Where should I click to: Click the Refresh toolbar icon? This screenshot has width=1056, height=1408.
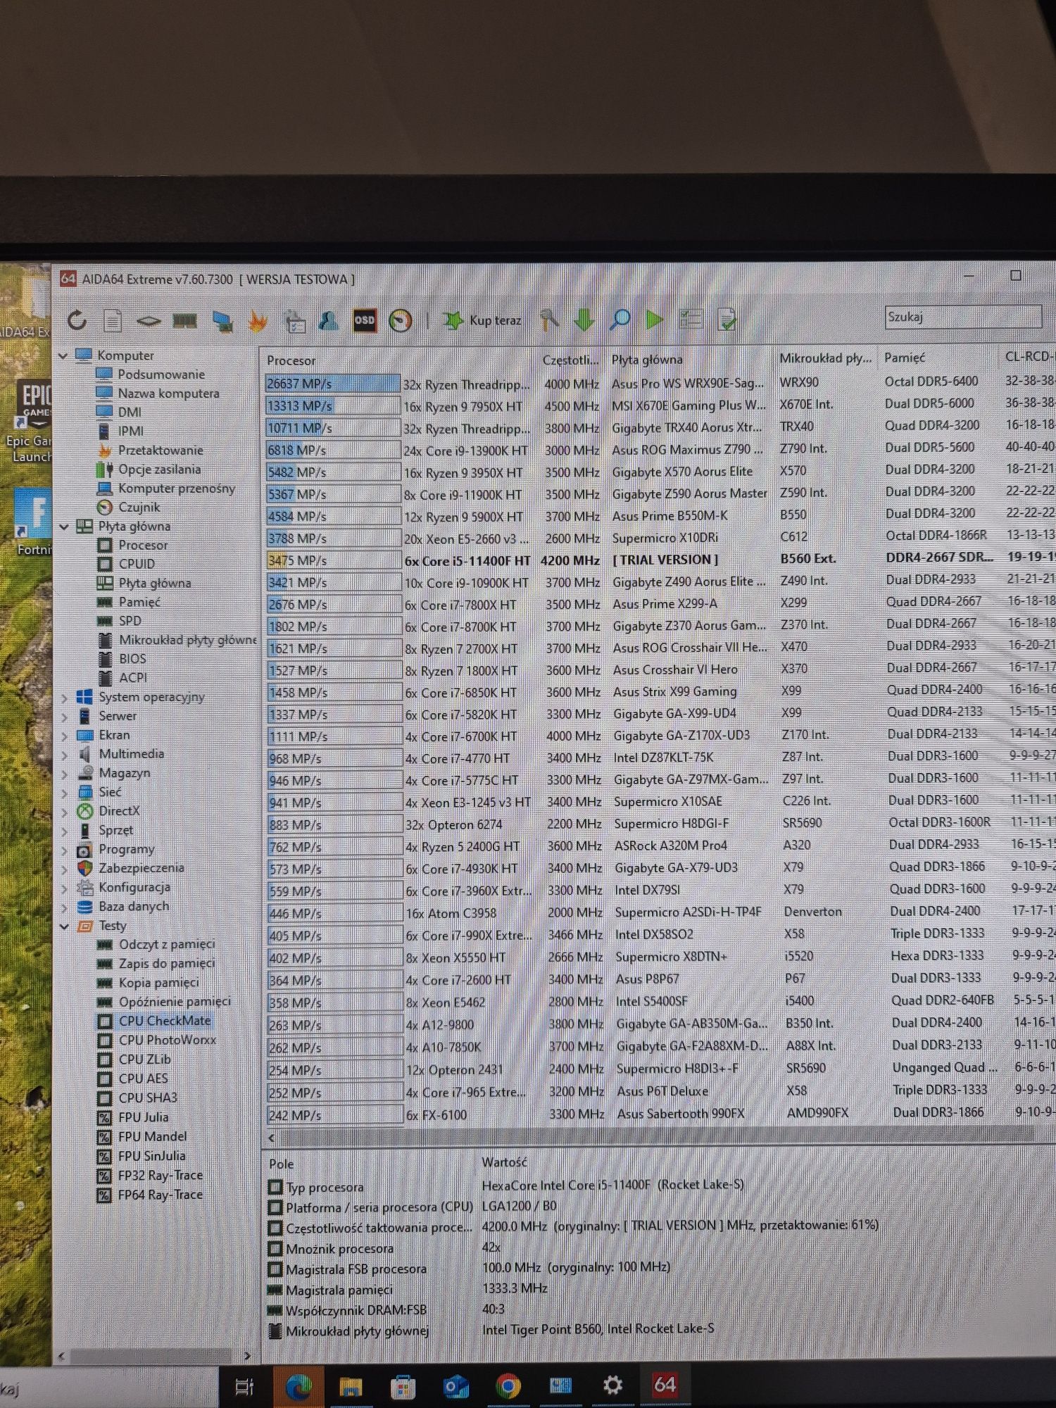point(77,320)
